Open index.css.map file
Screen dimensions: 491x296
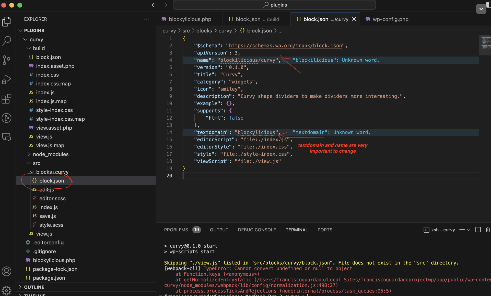(86, 84)
